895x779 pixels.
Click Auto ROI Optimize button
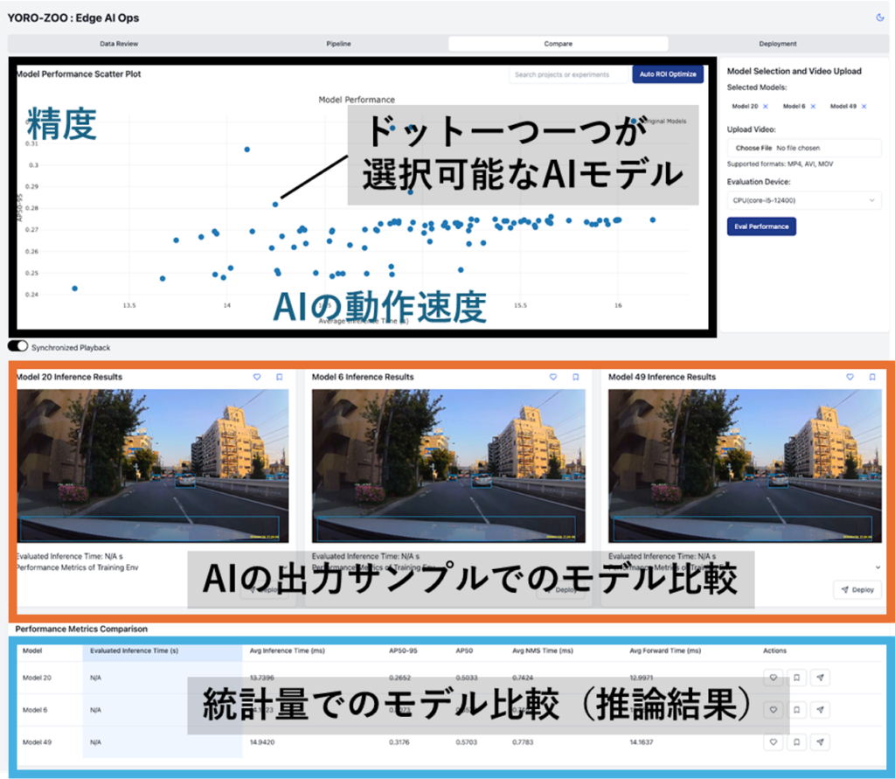pos(668,74)
